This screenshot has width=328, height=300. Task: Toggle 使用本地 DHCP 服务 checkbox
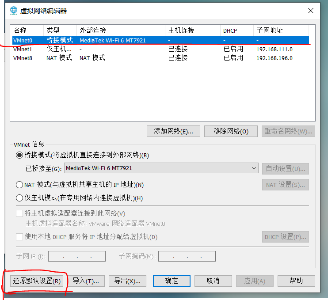tap(19, 237)
